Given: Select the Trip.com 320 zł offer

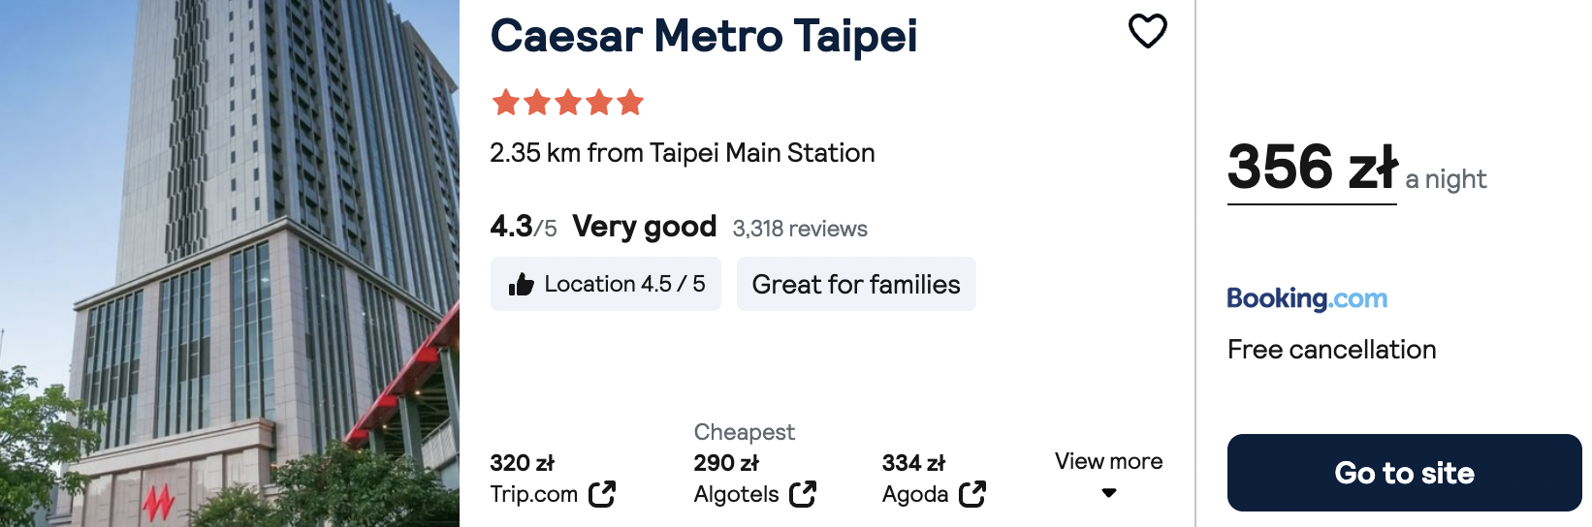Looking at the screenshot, I should click(x=553, y=479).
